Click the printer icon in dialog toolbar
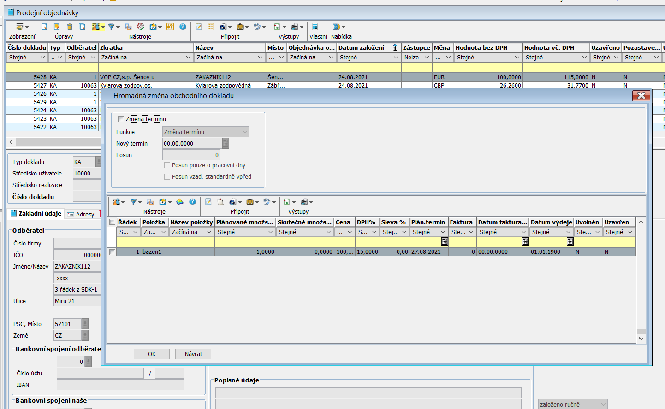The image size is (665, 409). coord(304,202)
